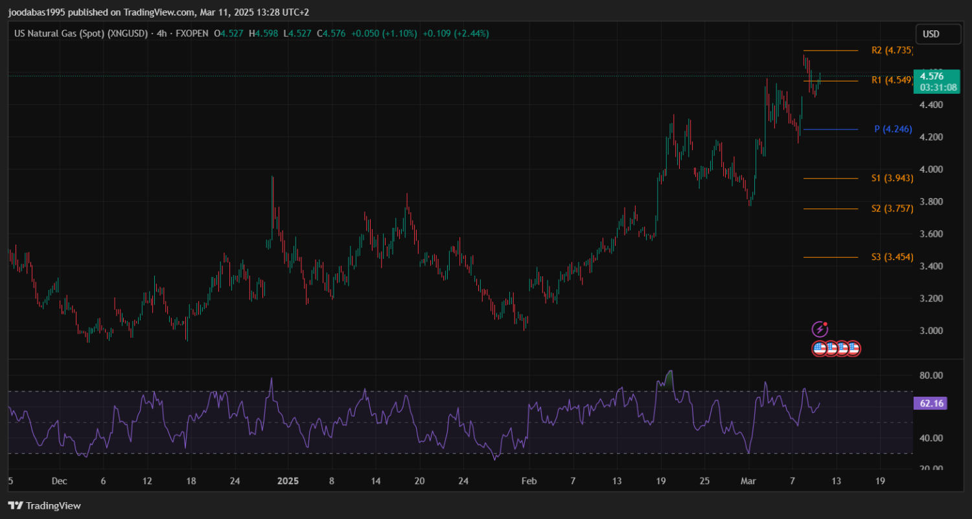
Task: Click the blue P (4.246) pivot label
Action: (x=893, y=129)
